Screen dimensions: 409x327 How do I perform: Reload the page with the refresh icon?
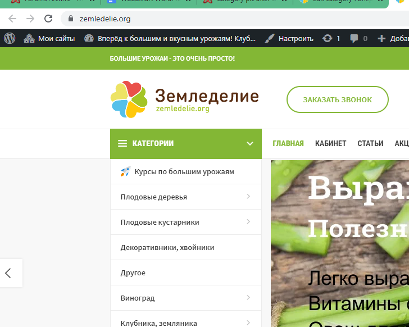(x=48, y=19)
